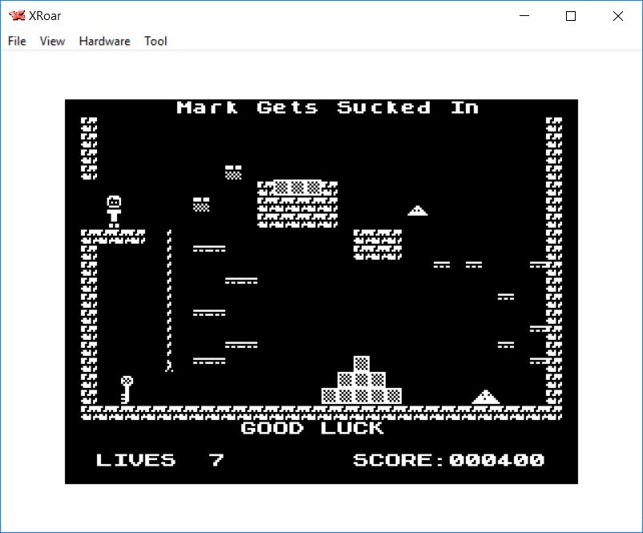Click the Mark character sprite on ledge
643x533 pixels.
click(x=114, y=212)
